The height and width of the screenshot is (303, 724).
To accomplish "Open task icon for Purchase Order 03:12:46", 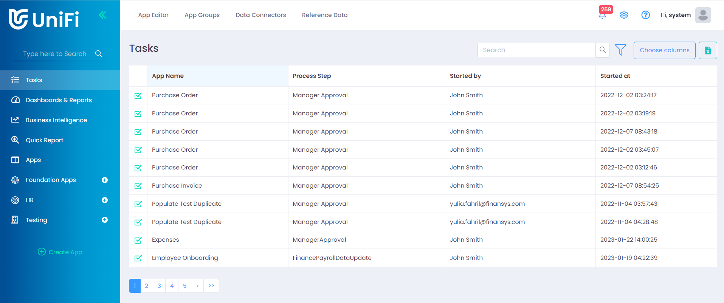I will click(138, 168).
